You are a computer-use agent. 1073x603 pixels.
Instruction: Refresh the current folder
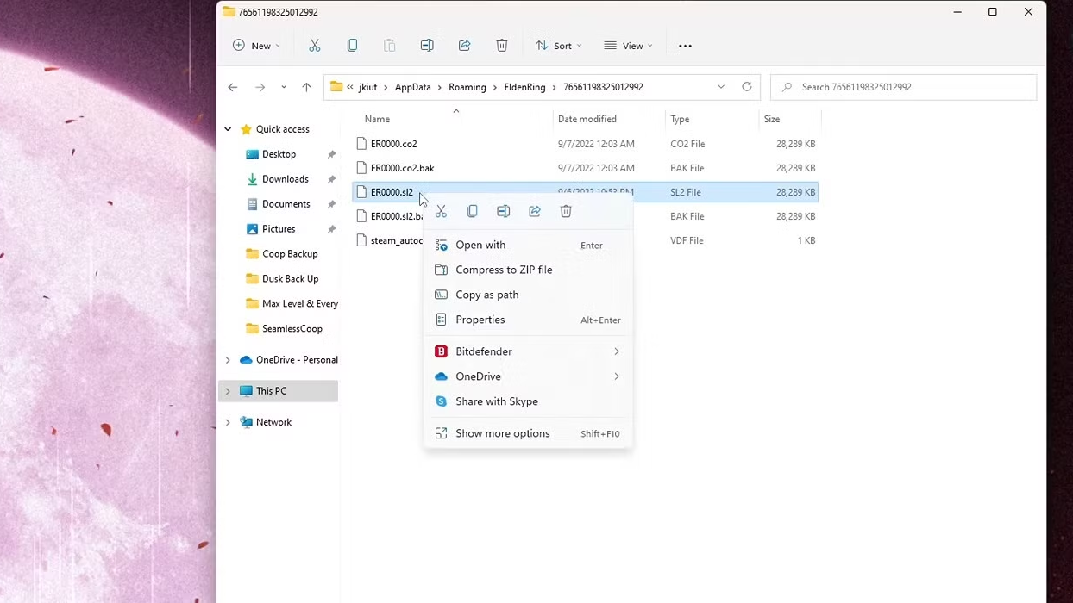coord(747,87)
